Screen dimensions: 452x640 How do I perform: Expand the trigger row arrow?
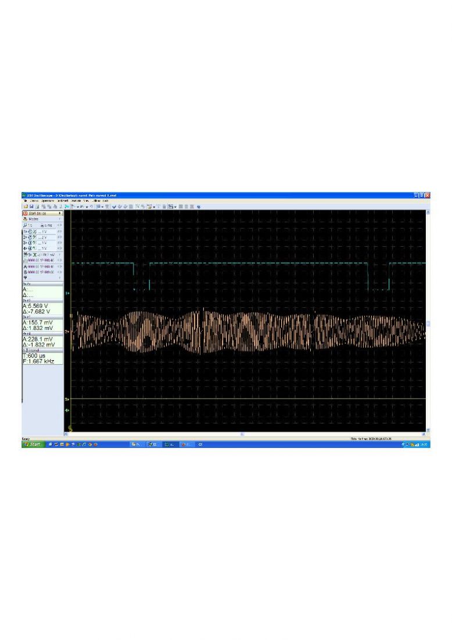point(60,254)
